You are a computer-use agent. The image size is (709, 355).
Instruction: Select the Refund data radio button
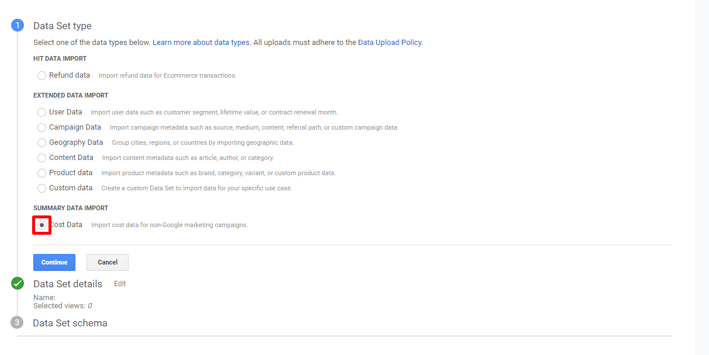coord(41,75)
